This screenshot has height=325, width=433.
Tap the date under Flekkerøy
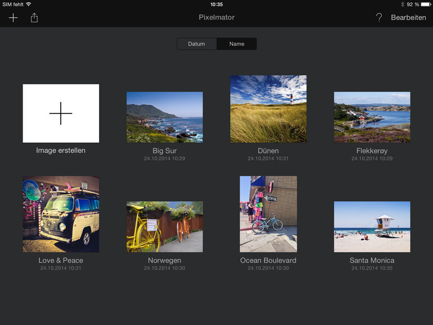click(372, 159)
